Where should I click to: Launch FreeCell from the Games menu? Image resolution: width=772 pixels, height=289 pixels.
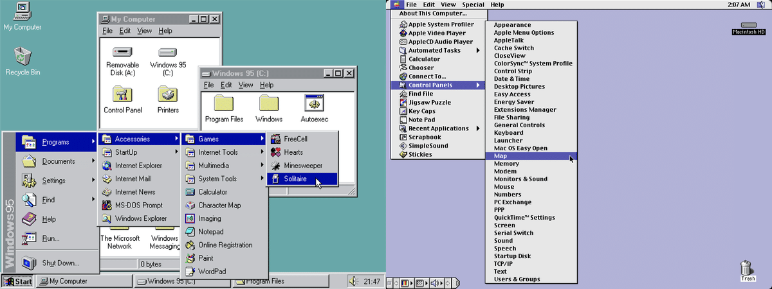(x=302, y=139)
